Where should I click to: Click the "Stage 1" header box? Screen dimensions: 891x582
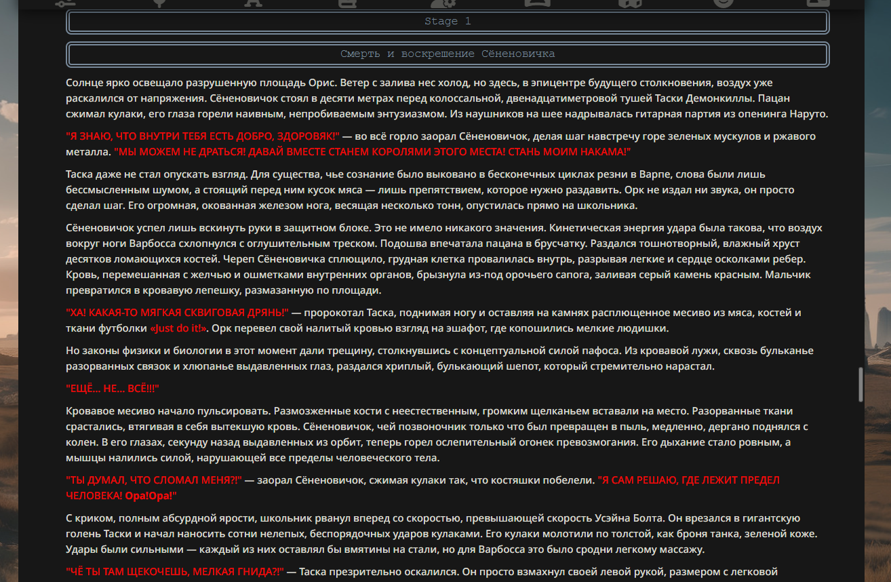448,22
